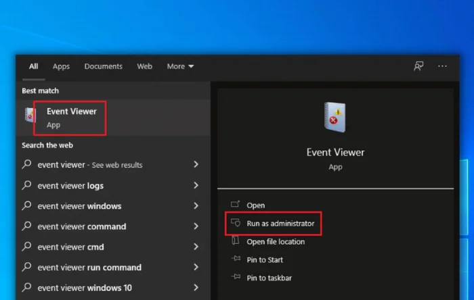This screenshot has height=300, width=474.
Task: Click search icon beside 'event viewer command'
Action: 27,226
